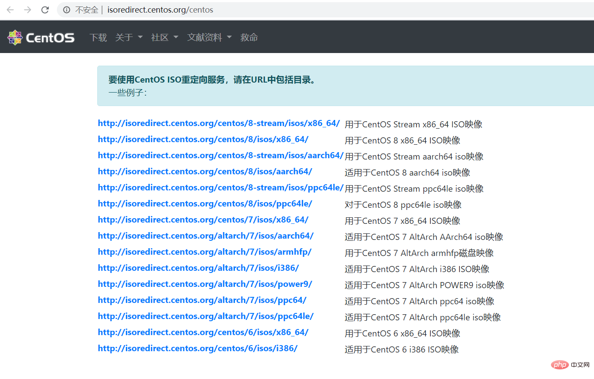
Task: Reload the page with the refresh icon
Action: pos(45,10)
